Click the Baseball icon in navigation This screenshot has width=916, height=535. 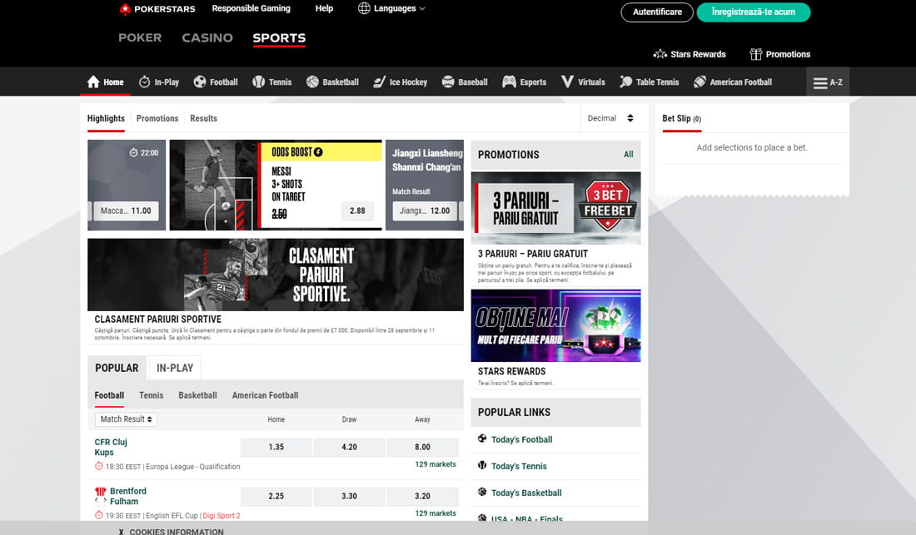(448, 82)
